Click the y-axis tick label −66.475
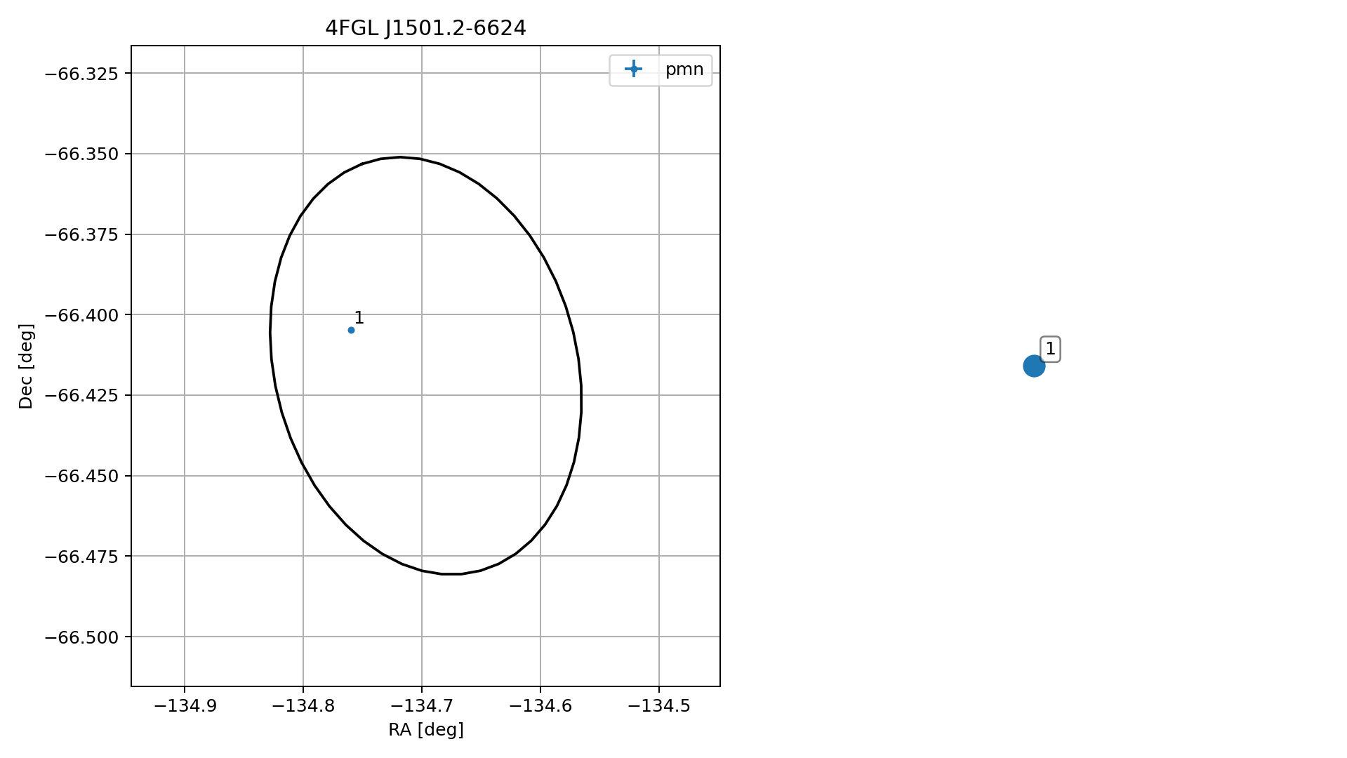This screenshot has height=758, width=1347. tap(81, 557)
